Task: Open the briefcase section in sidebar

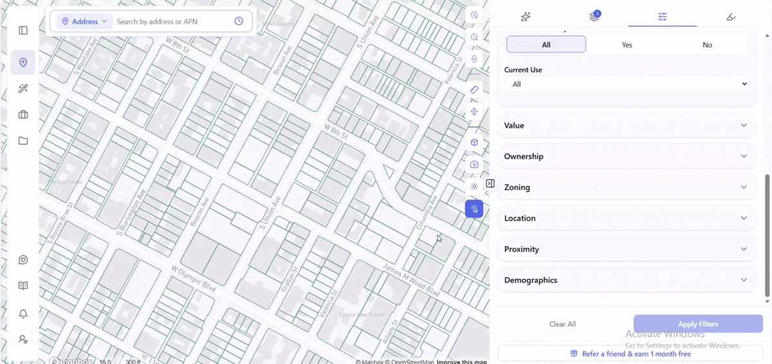Action: (x=23, y=114)
